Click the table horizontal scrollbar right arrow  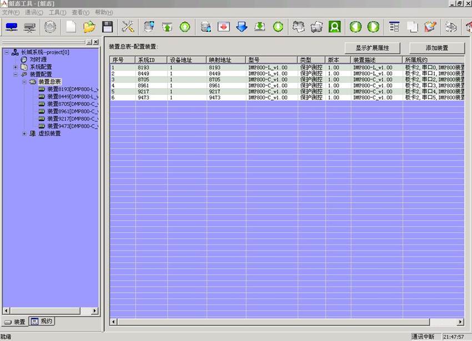[x=460, y=322]
